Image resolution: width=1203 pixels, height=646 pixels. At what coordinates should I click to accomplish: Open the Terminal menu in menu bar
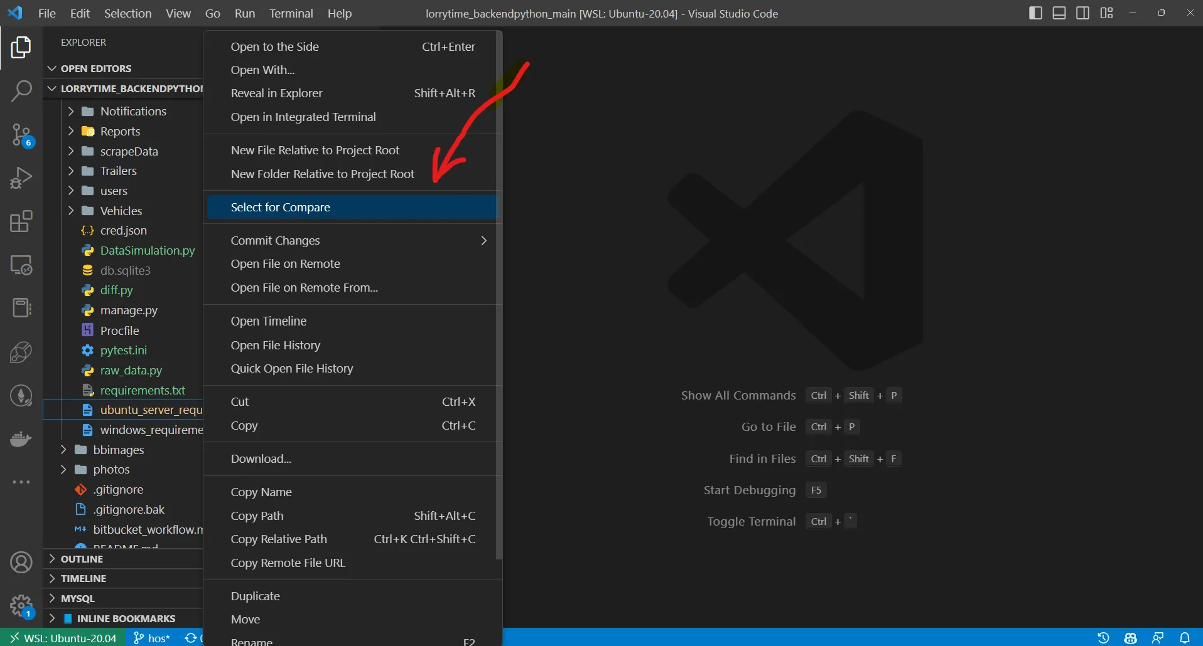coord(291,13)
